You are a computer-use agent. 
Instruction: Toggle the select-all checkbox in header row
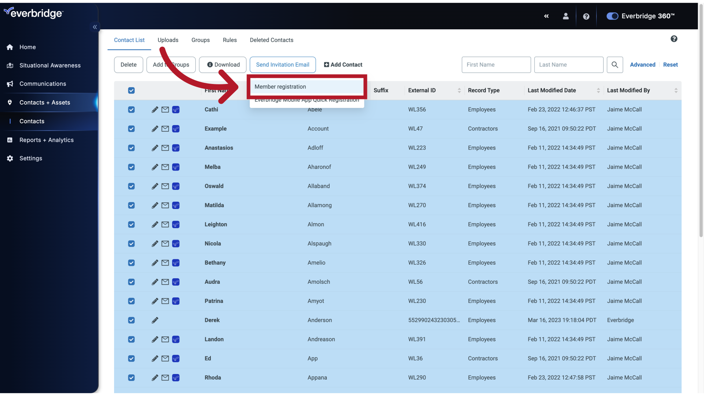[x=132, y=91]
